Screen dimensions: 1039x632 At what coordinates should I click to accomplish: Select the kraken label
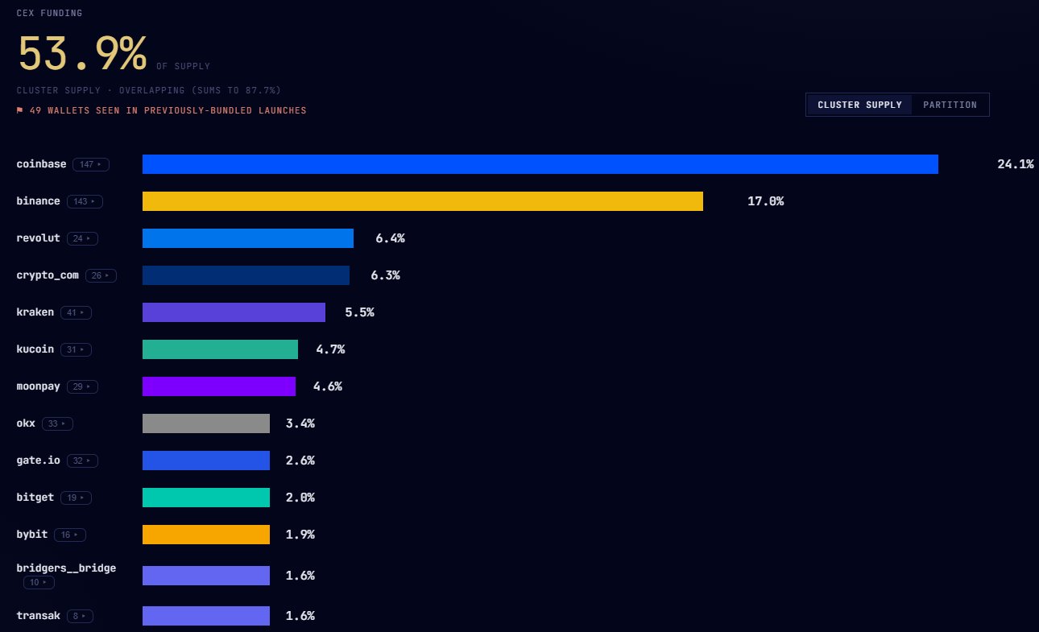(x=35, y=312)
